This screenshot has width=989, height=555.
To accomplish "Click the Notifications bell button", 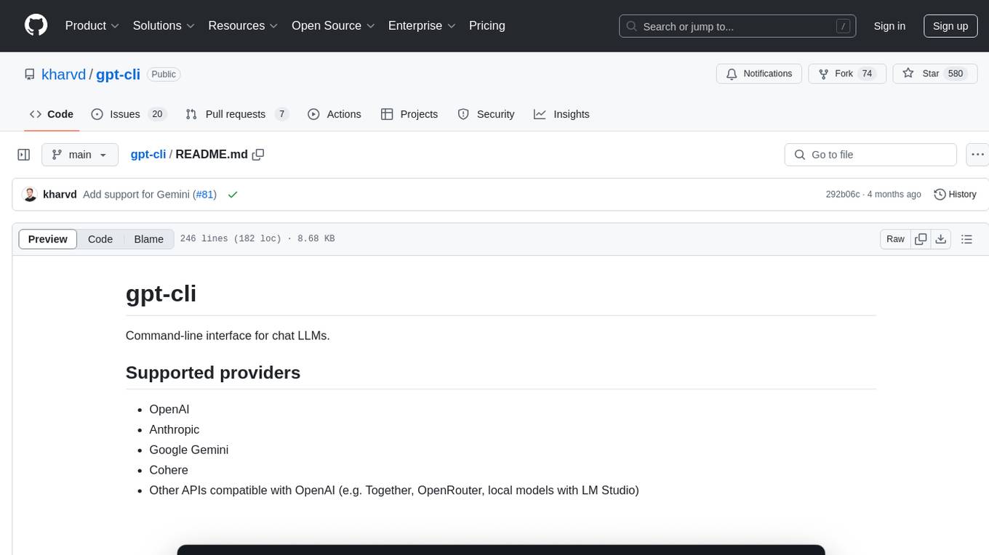I will click(x=759, y=74).
